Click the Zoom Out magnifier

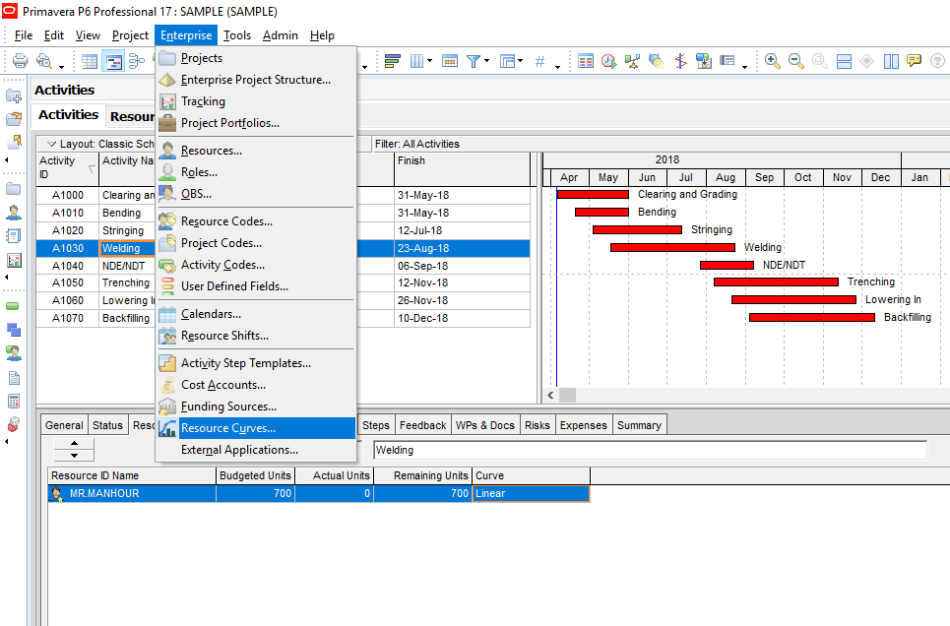[796, 61]
